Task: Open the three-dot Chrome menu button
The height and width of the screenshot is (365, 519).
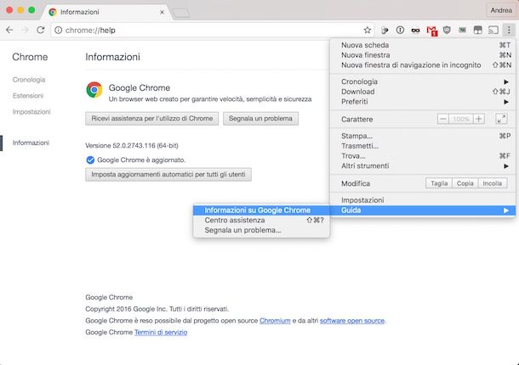Action: click(509, 30)
